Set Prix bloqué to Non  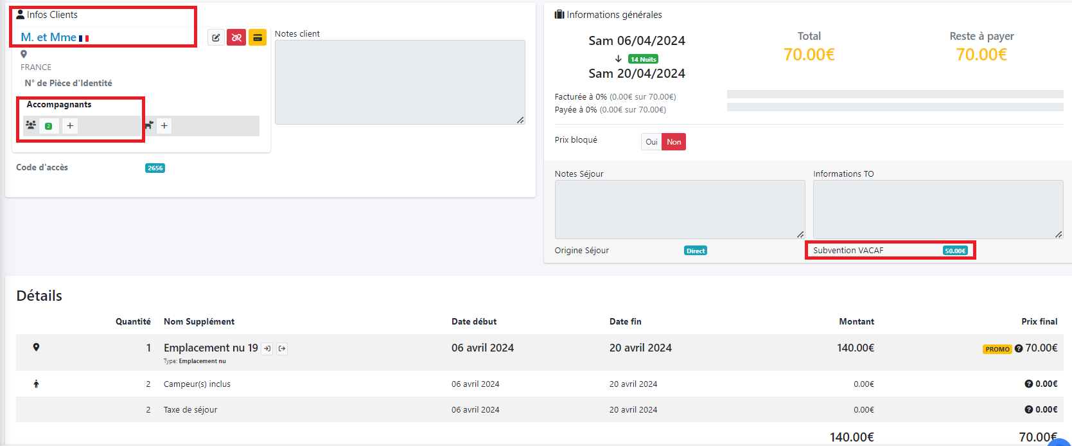674,142
